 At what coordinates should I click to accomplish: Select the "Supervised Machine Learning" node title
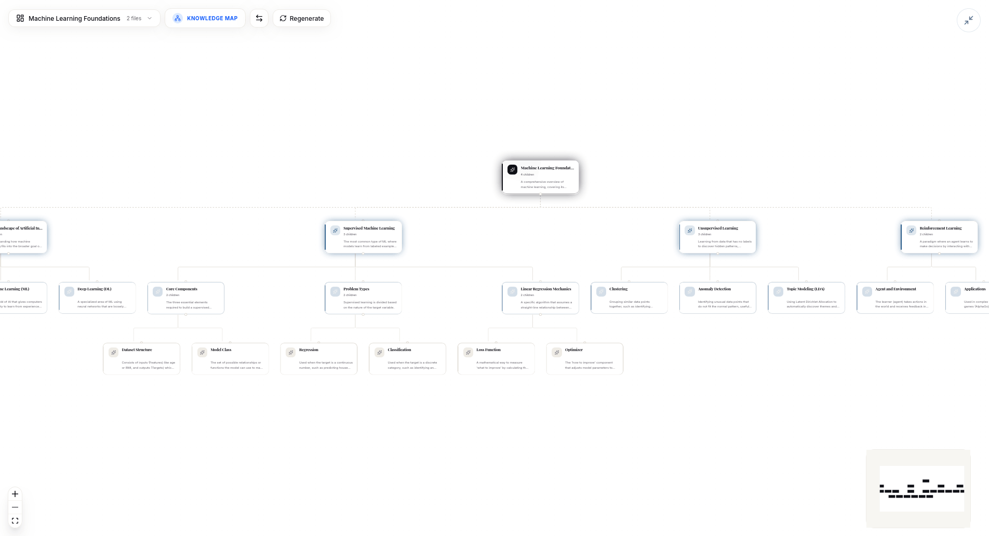coord(369,228)
